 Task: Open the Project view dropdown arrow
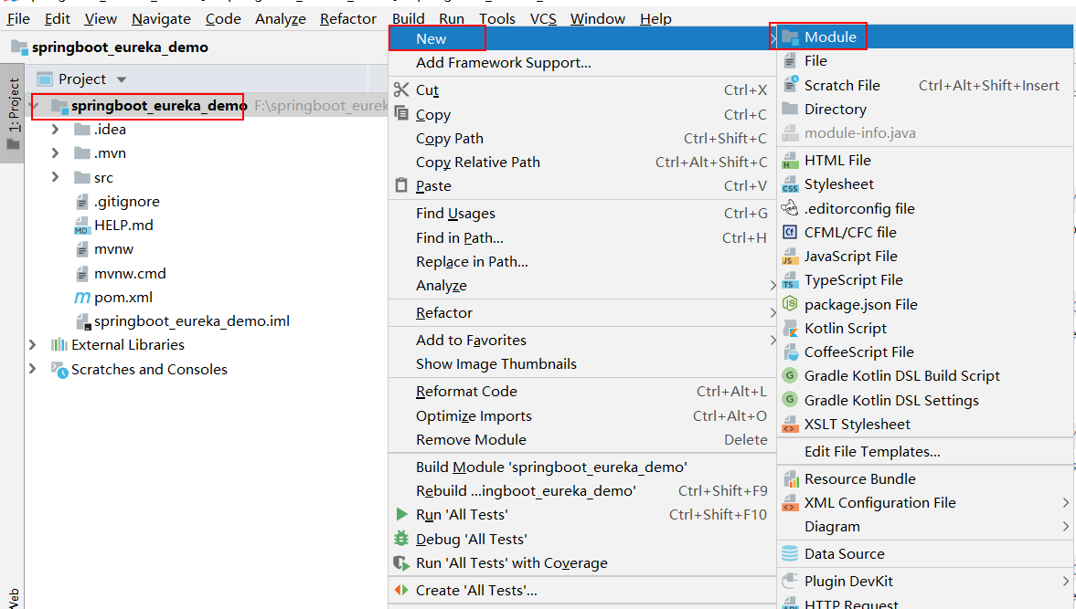[122, 80]
